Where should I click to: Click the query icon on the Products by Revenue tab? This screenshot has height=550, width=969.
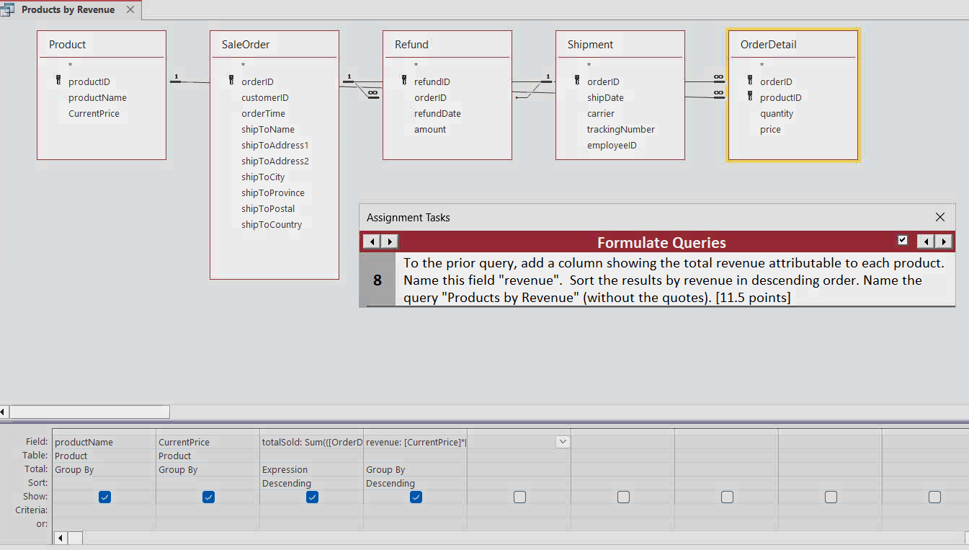(9, 9)
